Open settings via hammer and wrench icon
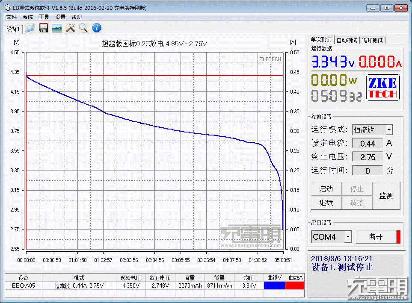This screenshot has width=412, height=303. [x=70, y=28]
